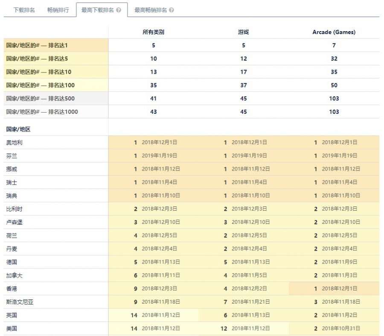This screenshot has height=336, width=384.
Task: Select the 排名达1000 row label
Action: click(x=56, y=112)
